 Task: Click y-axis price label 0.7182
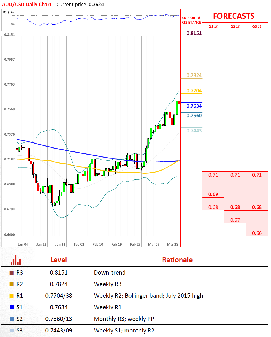click(9, 160)
